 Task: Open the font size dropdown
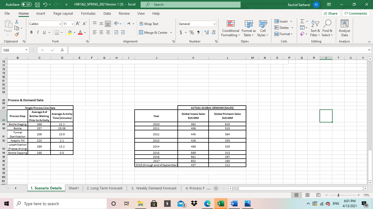click(72, 24)
